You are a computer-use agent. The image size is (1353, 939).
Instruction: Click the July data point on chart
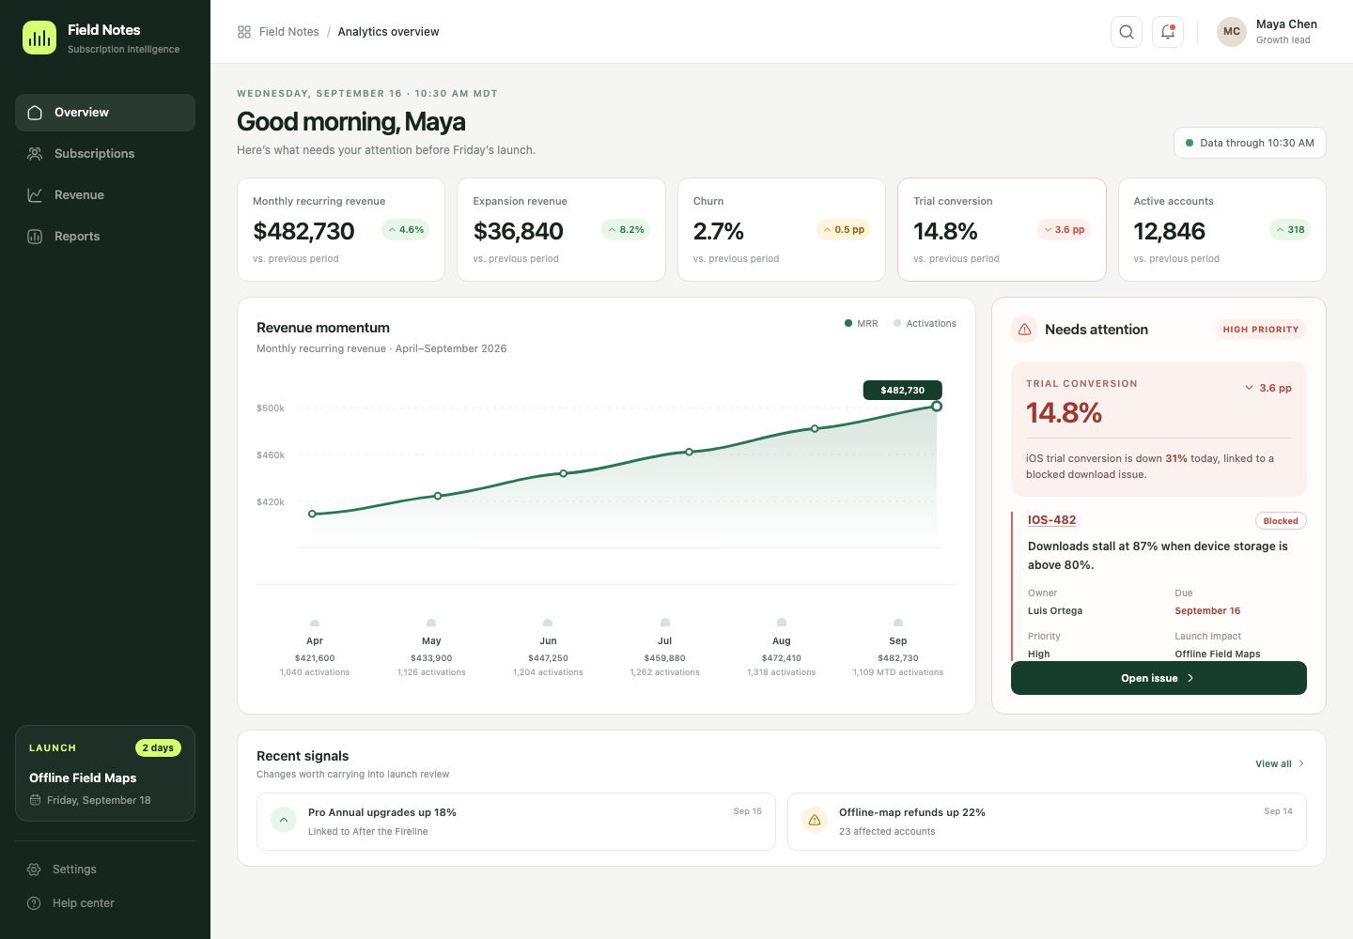pyautogui.click(x=689, y=452)
